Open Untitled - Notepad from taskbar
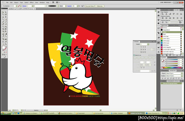 pyautogui.click(x=118, y=113)
